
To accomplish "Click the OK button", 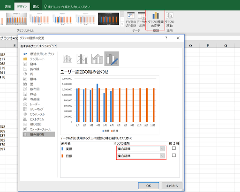I will pos(149,186).
